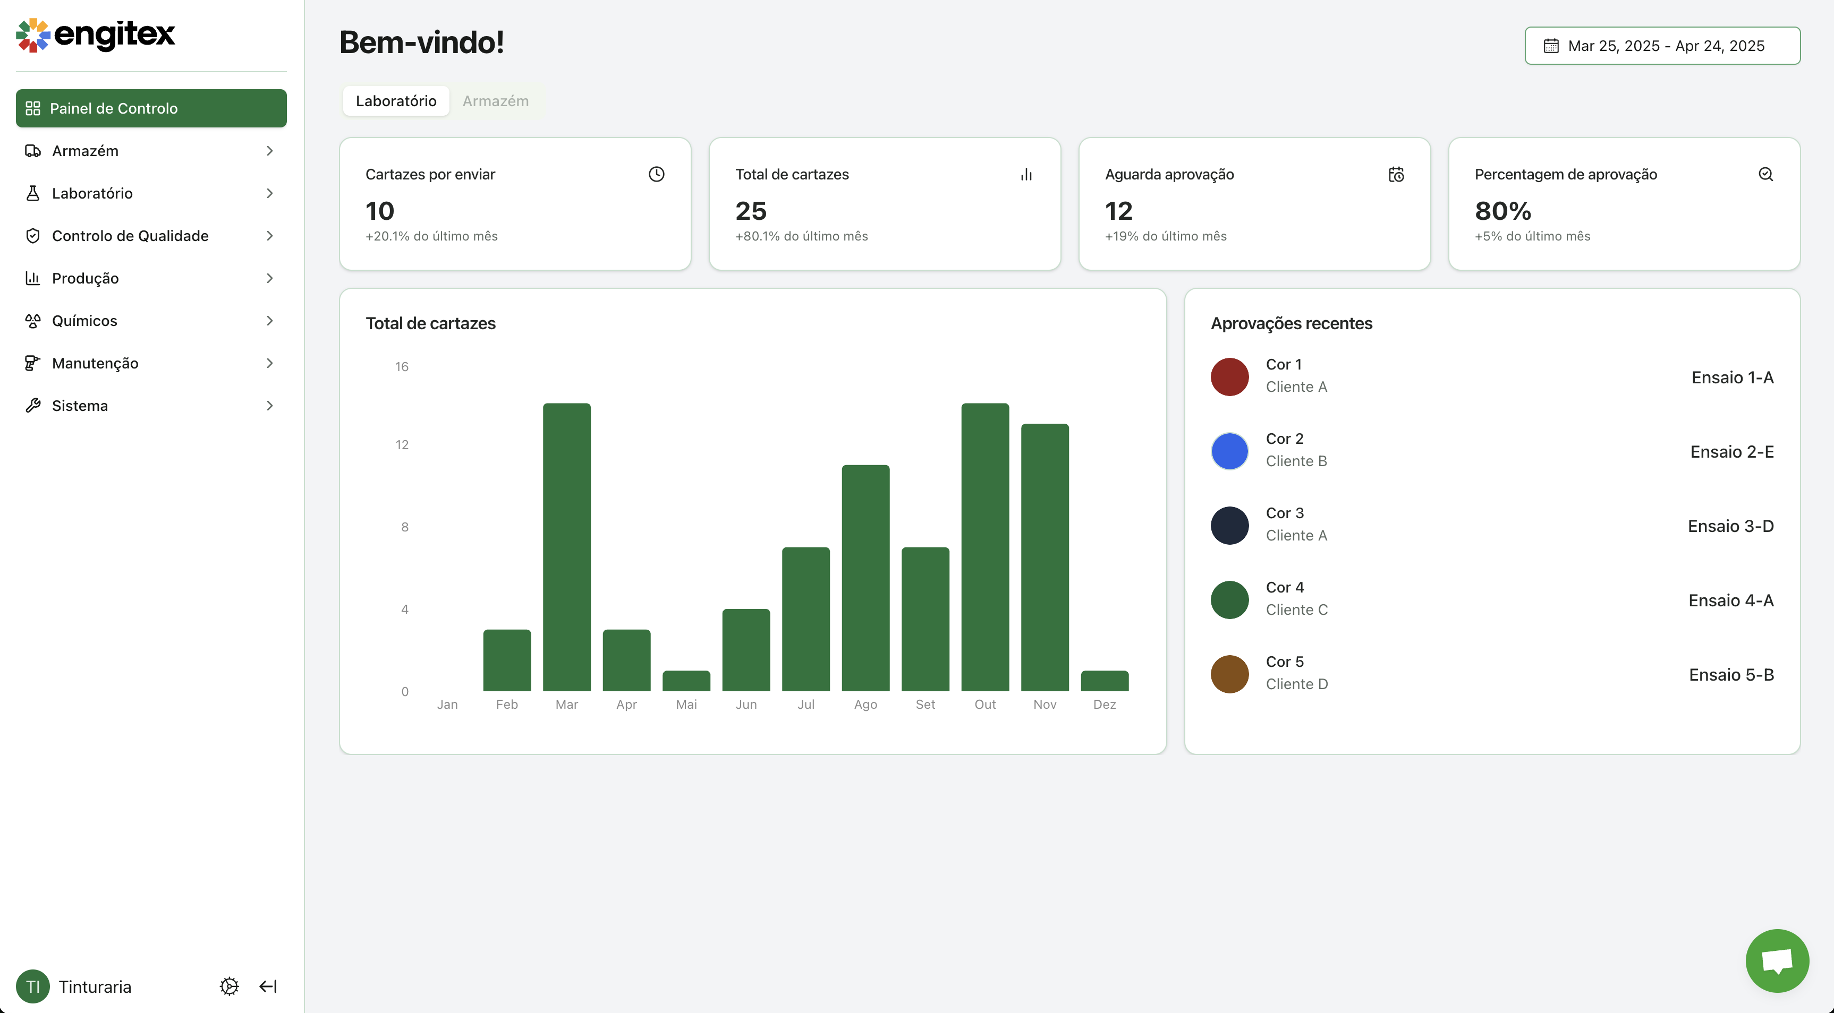Image resolution: width=1834 pixels, height=1013 pixels.
Task: Expand the Manutenção menu item
Action: pos(269,363)
